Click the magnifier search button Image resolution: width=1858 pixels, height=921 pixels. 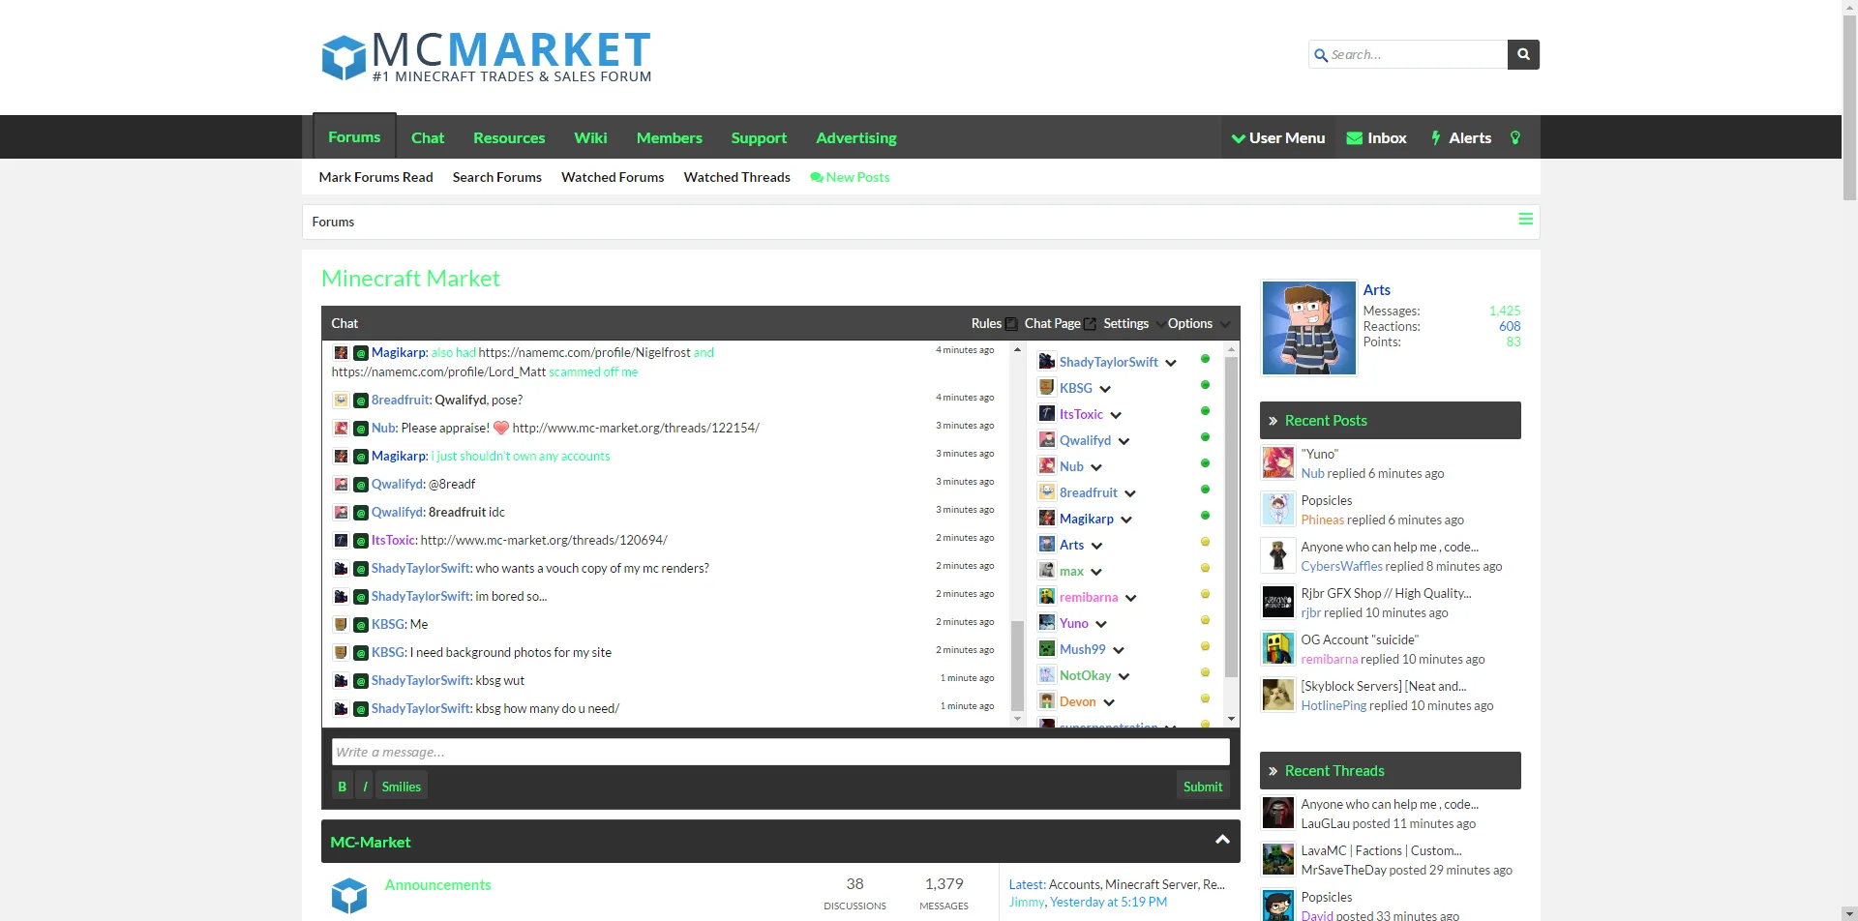[1523, 54]
